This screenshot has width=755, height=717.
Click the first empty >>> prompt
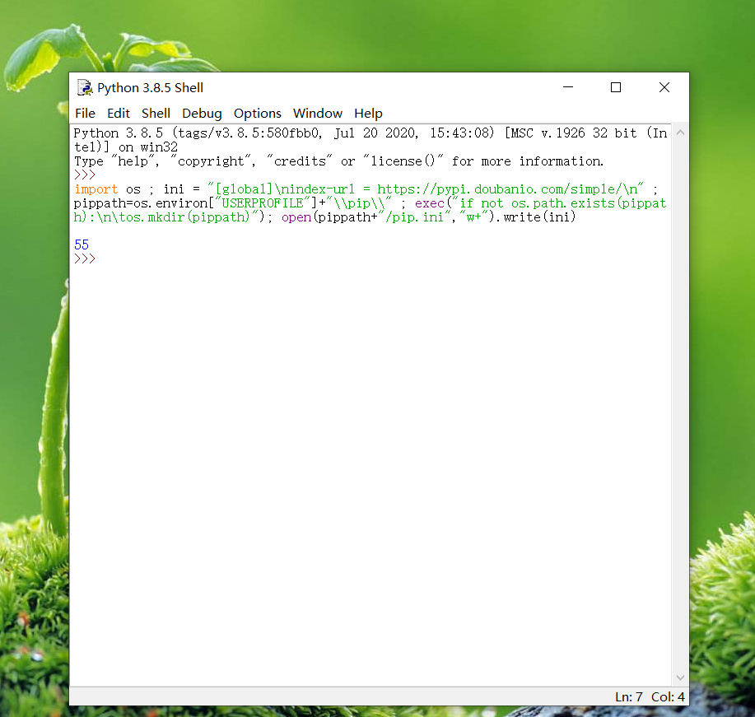[85, 175]
